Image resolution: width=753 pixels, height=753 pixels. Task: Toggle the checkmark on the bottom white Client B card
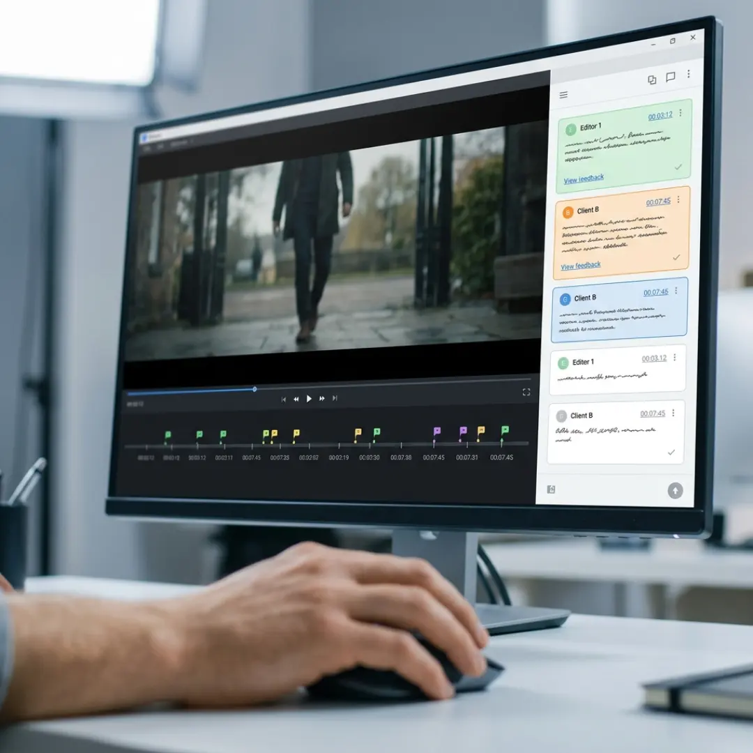(x=671, y=452)
